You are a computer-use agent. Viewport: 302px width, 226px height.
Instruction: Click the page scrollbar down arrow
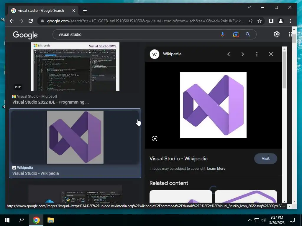[x=294, y=201]
